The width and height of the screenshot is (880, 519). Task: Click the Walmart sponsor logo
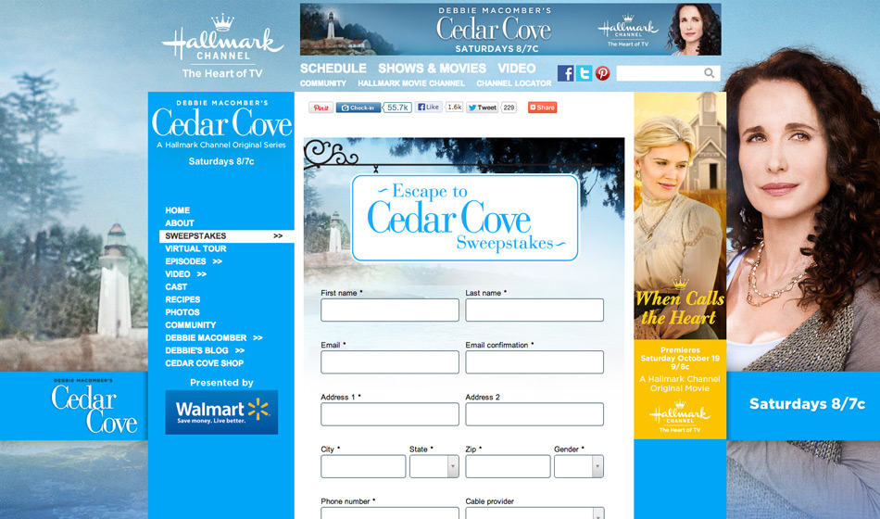coord(221,411)
